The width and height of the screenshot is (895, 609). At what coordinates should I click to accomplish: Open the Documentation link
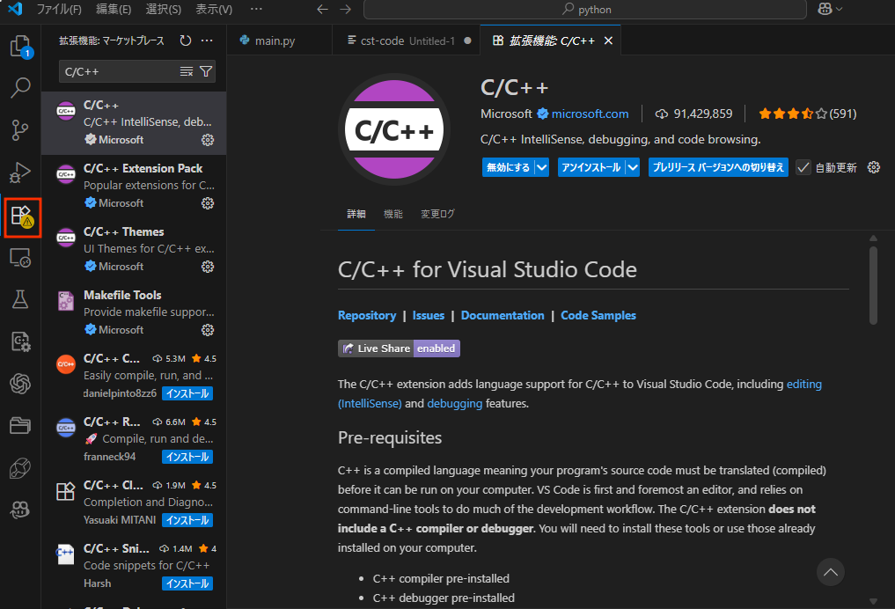(503, 315)
